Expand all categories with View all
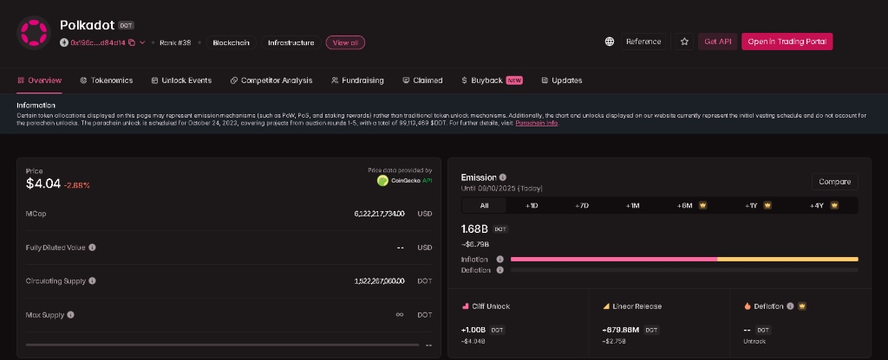 tap(346, 42)
